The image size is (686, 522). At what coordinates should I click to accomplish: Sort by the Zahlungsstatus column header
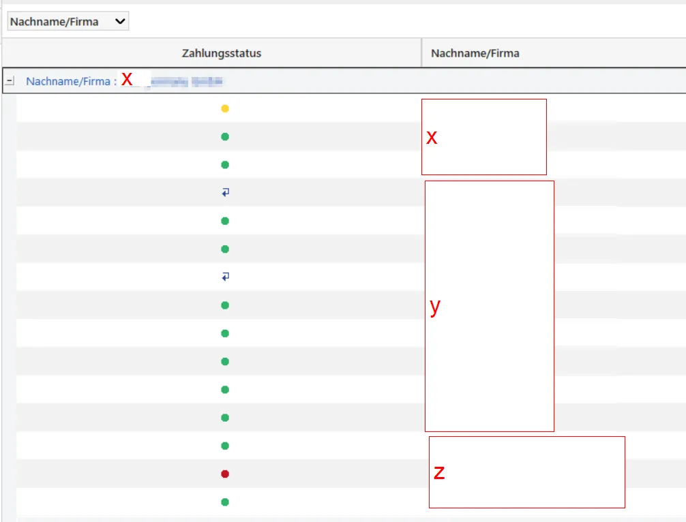[221, 53]
